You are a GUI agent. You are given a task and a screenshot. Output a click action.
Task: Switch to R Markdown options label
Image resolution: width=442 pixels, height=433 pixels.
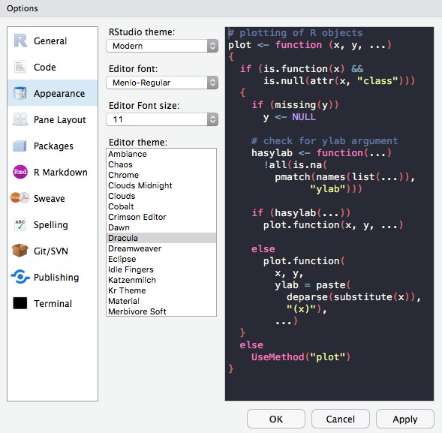(x=61, y=173)
